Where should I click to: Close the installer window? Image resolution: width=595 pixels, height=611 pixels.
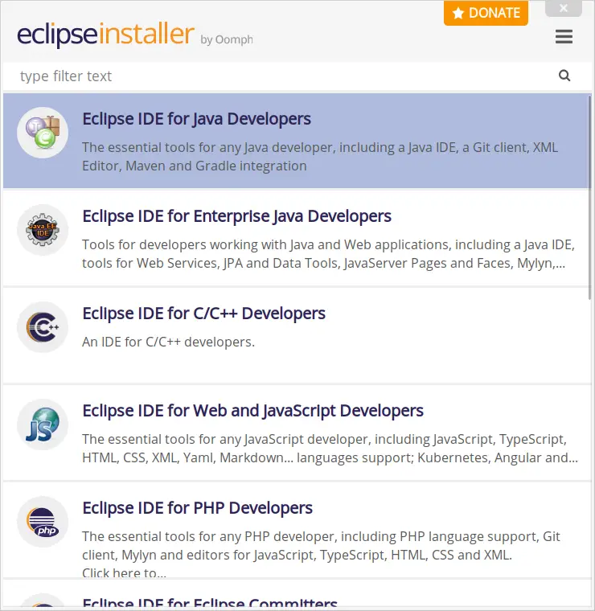[564, 8]
